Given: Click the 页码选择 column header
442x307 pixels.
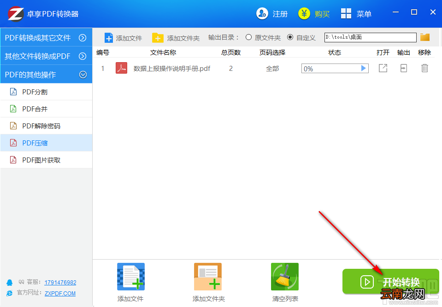Looking at the screenshot, I should [272, 52].
